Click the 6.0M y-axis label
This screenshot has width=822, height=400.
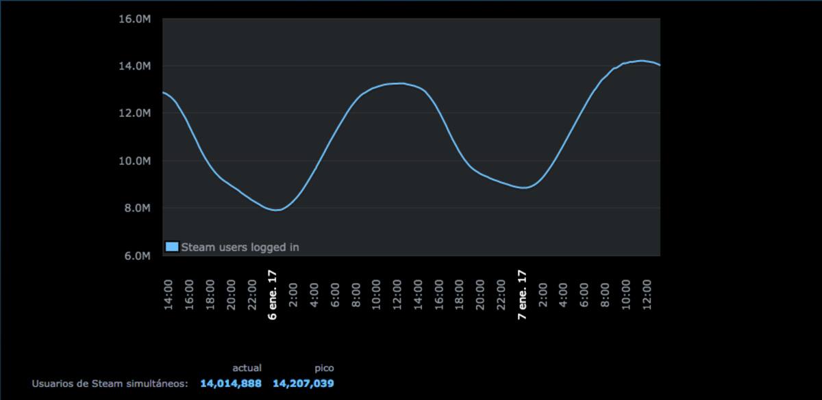pos(137,256)
